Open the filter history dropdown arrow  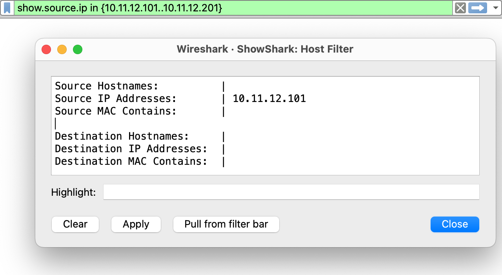click(495, 8)
